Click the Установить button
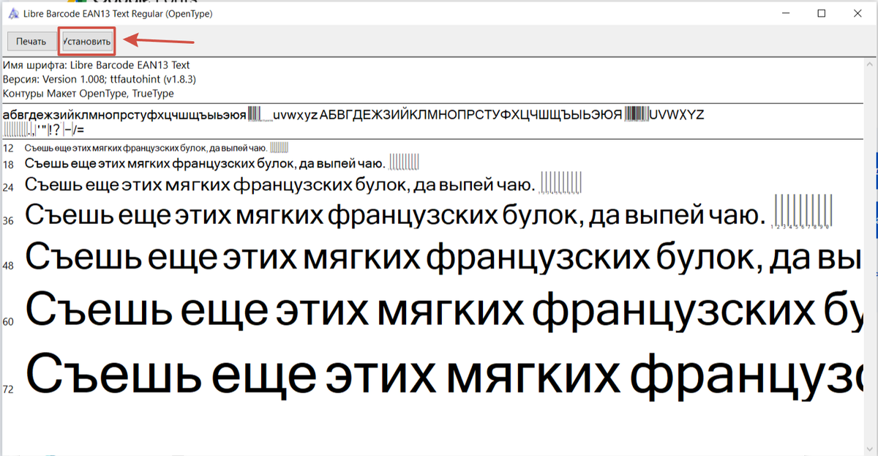Image resolution: width=878 pixels, height=456 pixels. pos(87,42)
